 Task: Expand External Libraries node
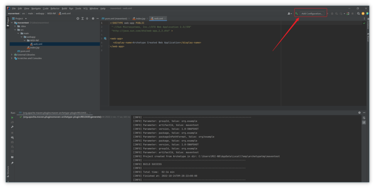12,55
